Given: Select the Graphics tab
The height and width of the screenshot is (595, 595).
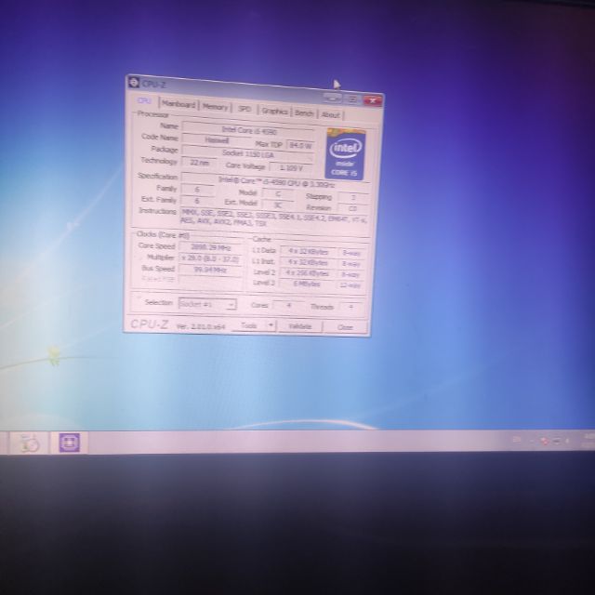Looking at the screenshot, I should point(273,111).
